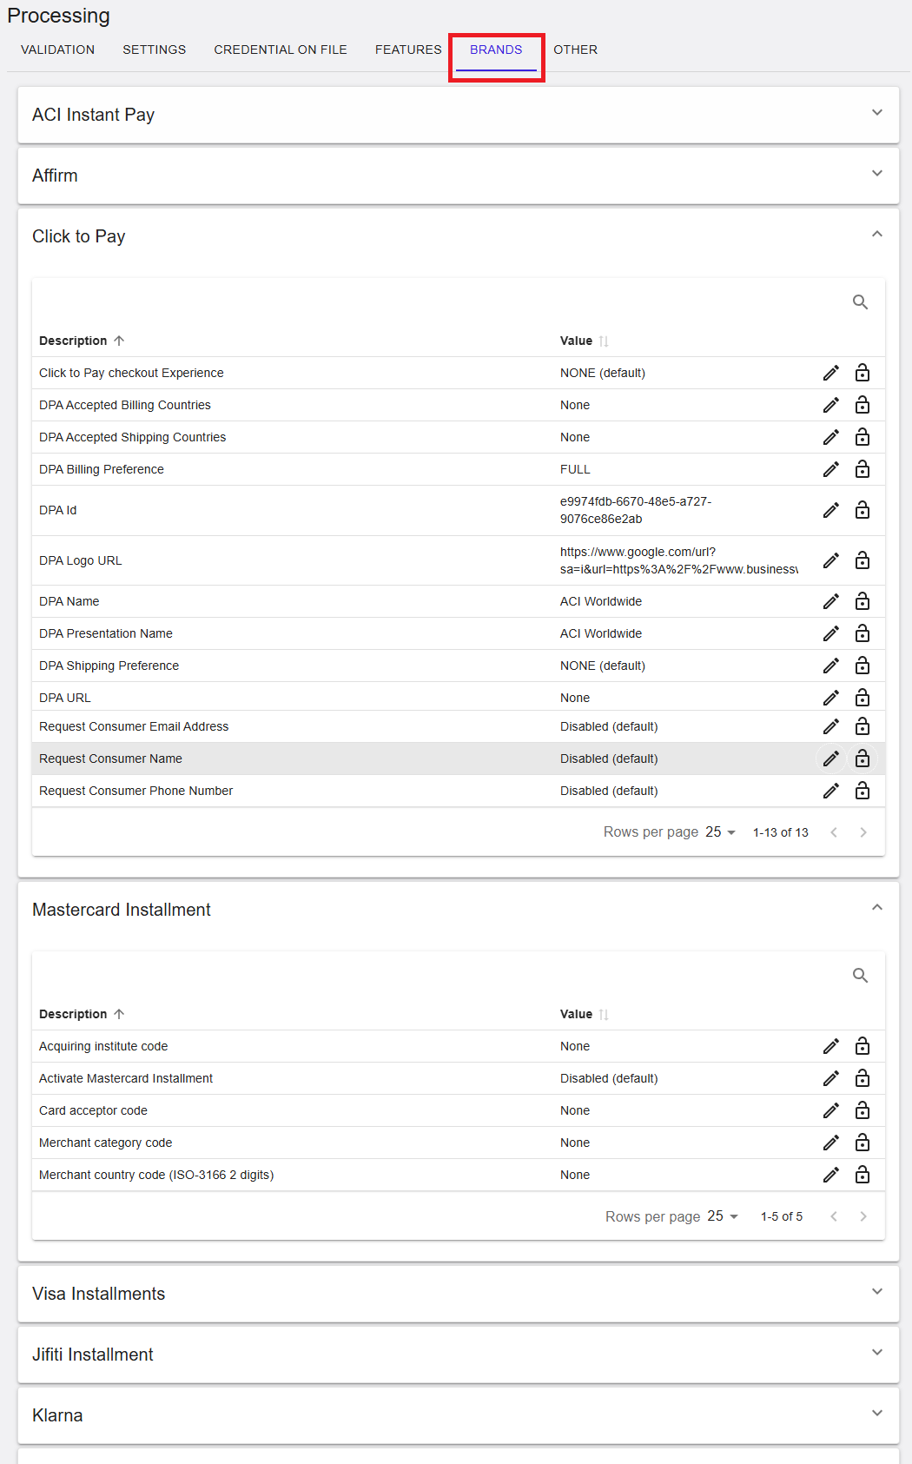Toggle lock on DPA Id row

click(862, 510)
